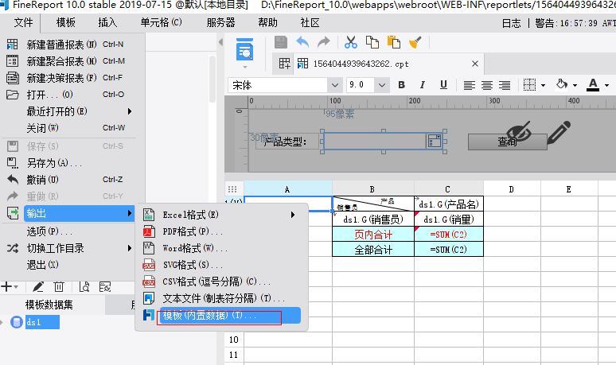Image resolution: width=616 pixels, height=365 pixels.
Task: Click the cut scissors icon
Action: (350, 42)
